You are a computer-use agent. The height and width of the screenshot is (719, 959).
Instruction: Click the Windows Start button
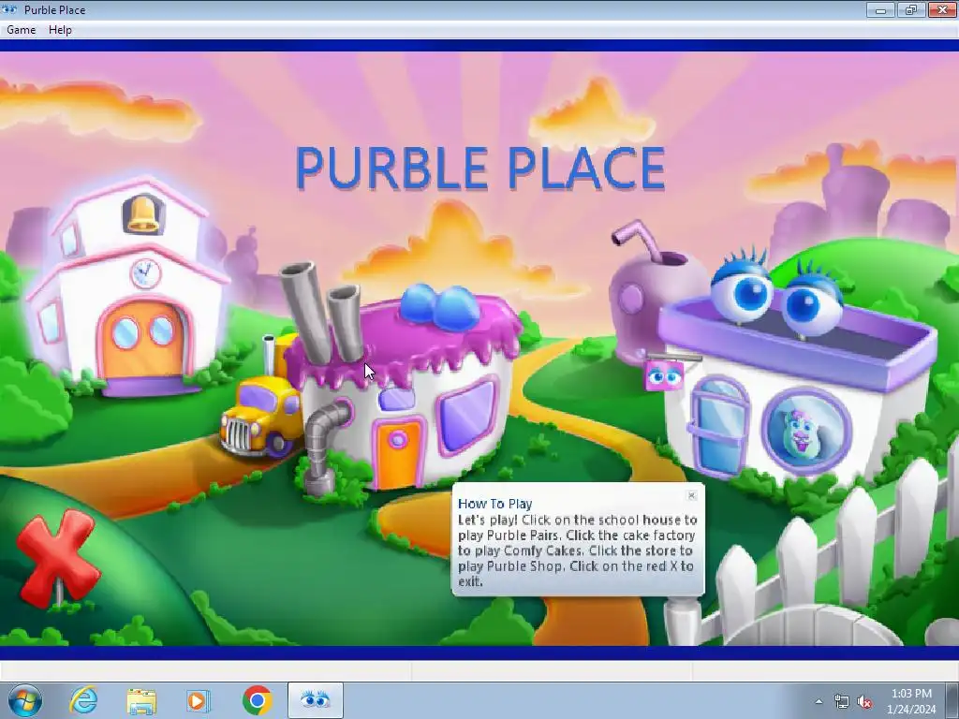(x=25, y=700)
